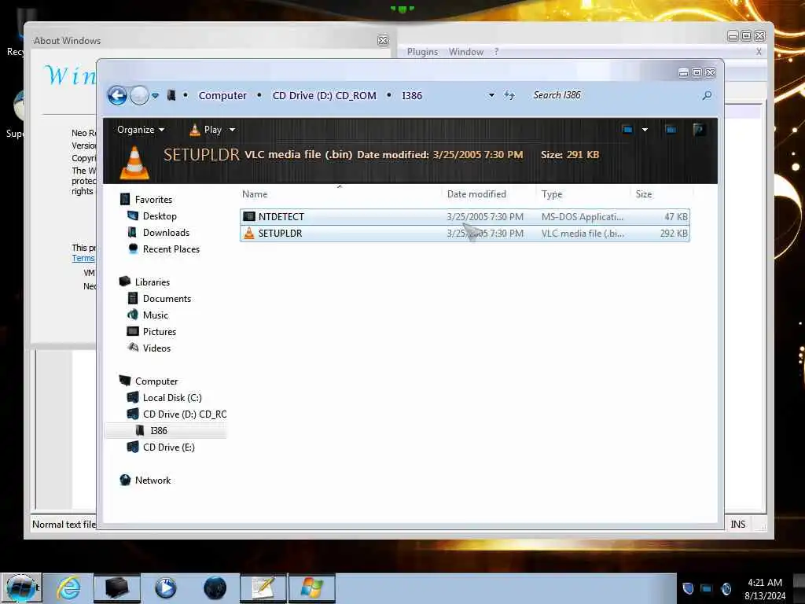Click the VLC media file type cell
The height and width of the screenshot is (604, 805).
pyautogui.click(x=583, y=233)
